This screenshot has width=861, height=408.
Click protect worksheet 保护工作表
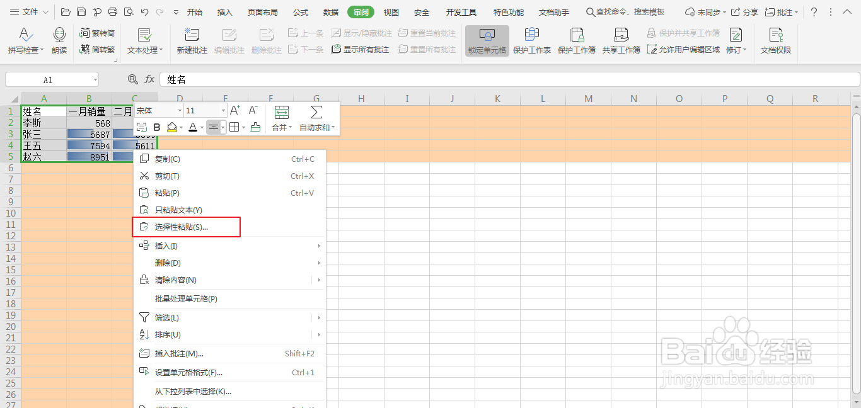(532, 41)
